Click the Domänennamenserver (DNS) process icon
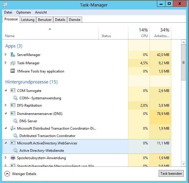Viewport: 189px width, 183px height. tap(13, 113)
